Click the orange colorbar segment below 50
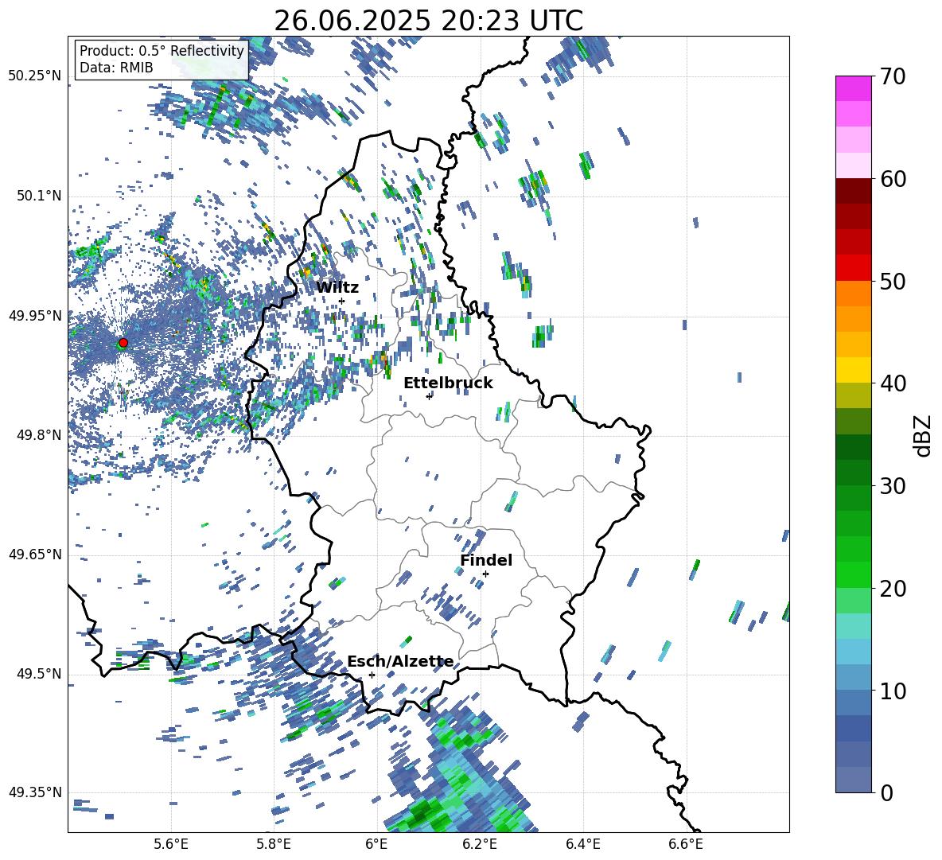942x860 pixels. click(x=853, y=294)
